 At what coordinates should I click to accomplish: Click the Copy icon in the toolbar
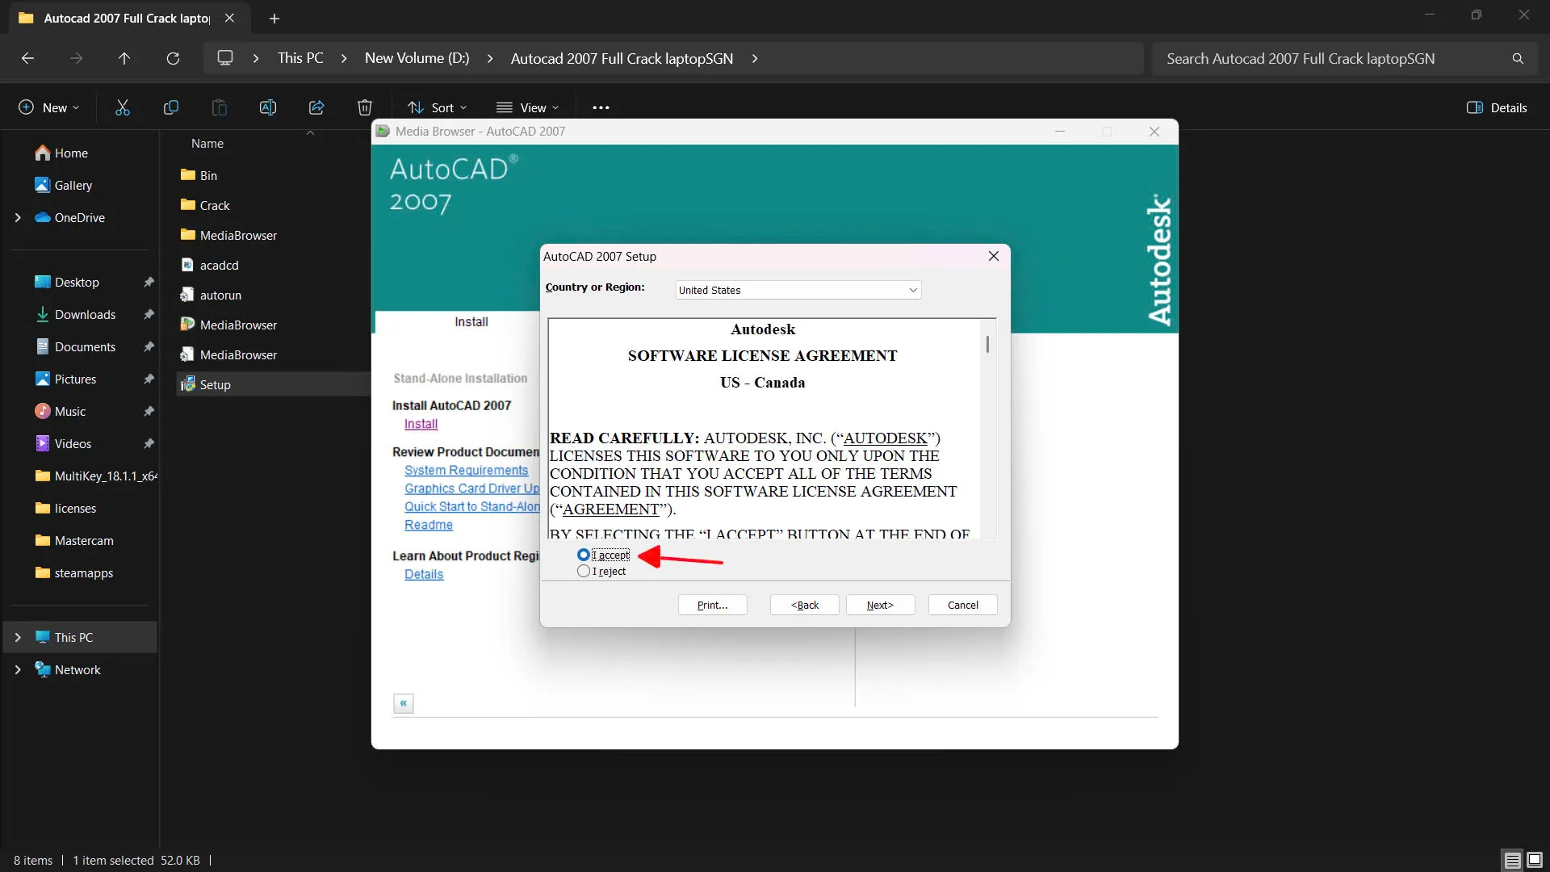click(170, 107)
